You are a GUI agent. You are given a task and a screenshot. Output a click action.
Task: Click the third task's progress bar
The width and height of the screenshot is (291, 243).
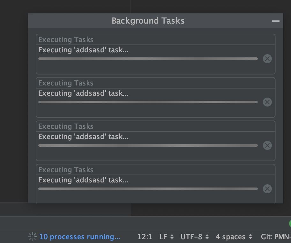tap(148, 145)
